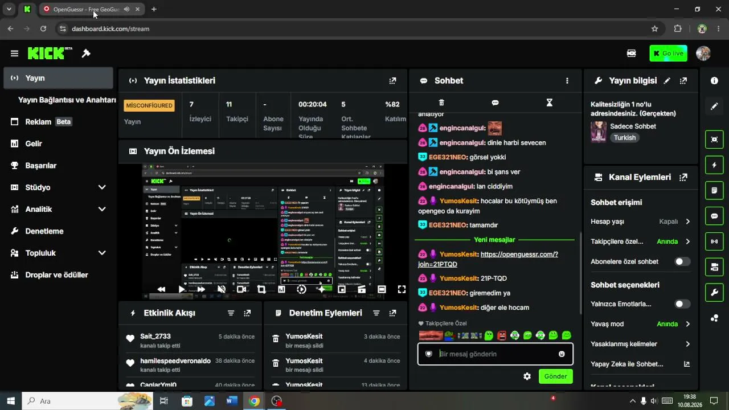Edit stream info with the Yayın bilgisi pencil
The image size is (729, 410).
pos(667,81)
